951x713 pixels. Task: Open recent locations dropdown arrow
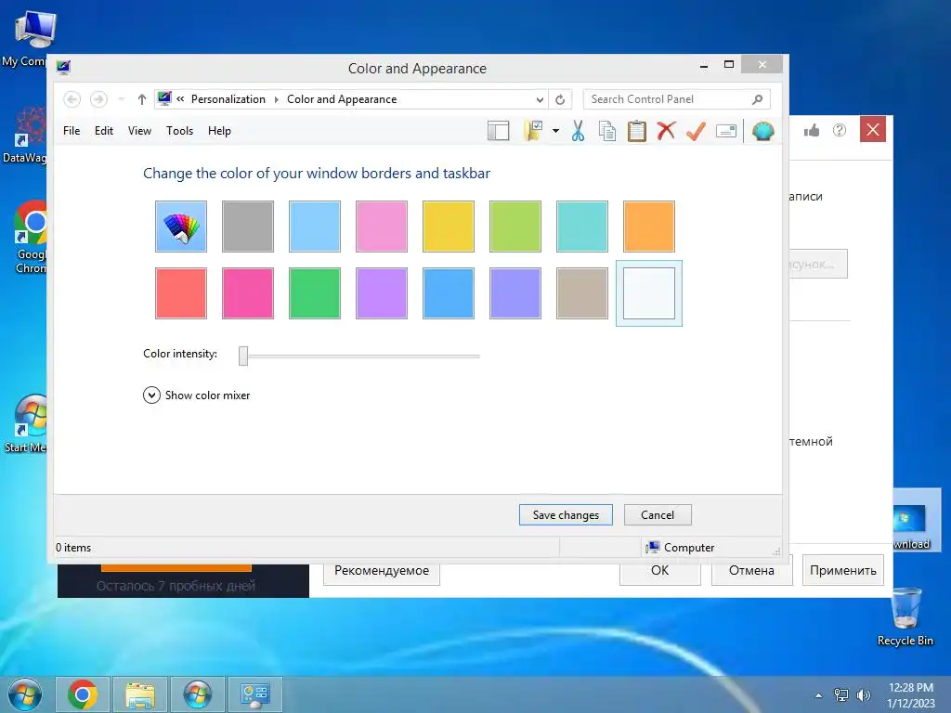click(x=122, y=98)
